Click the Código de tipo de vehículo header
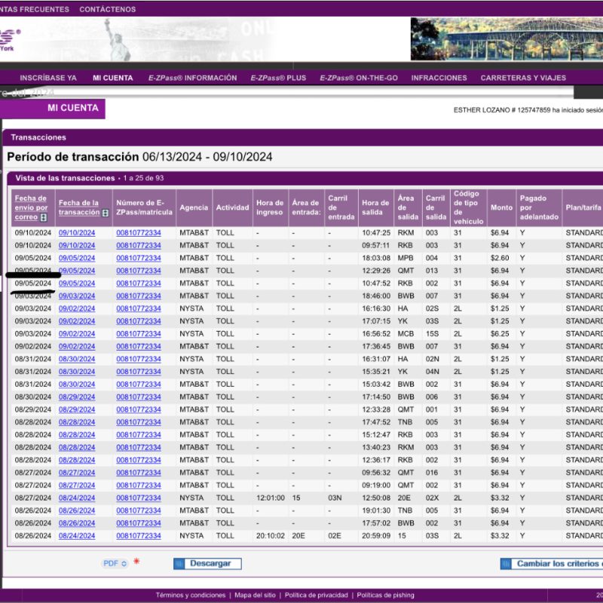This screenshot has width=603, height=603. coord(468,208)
